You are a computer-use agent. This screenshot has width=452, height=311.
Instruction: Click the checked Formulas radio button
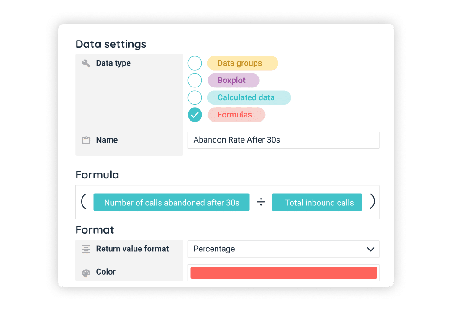click(x=195, y=115)
